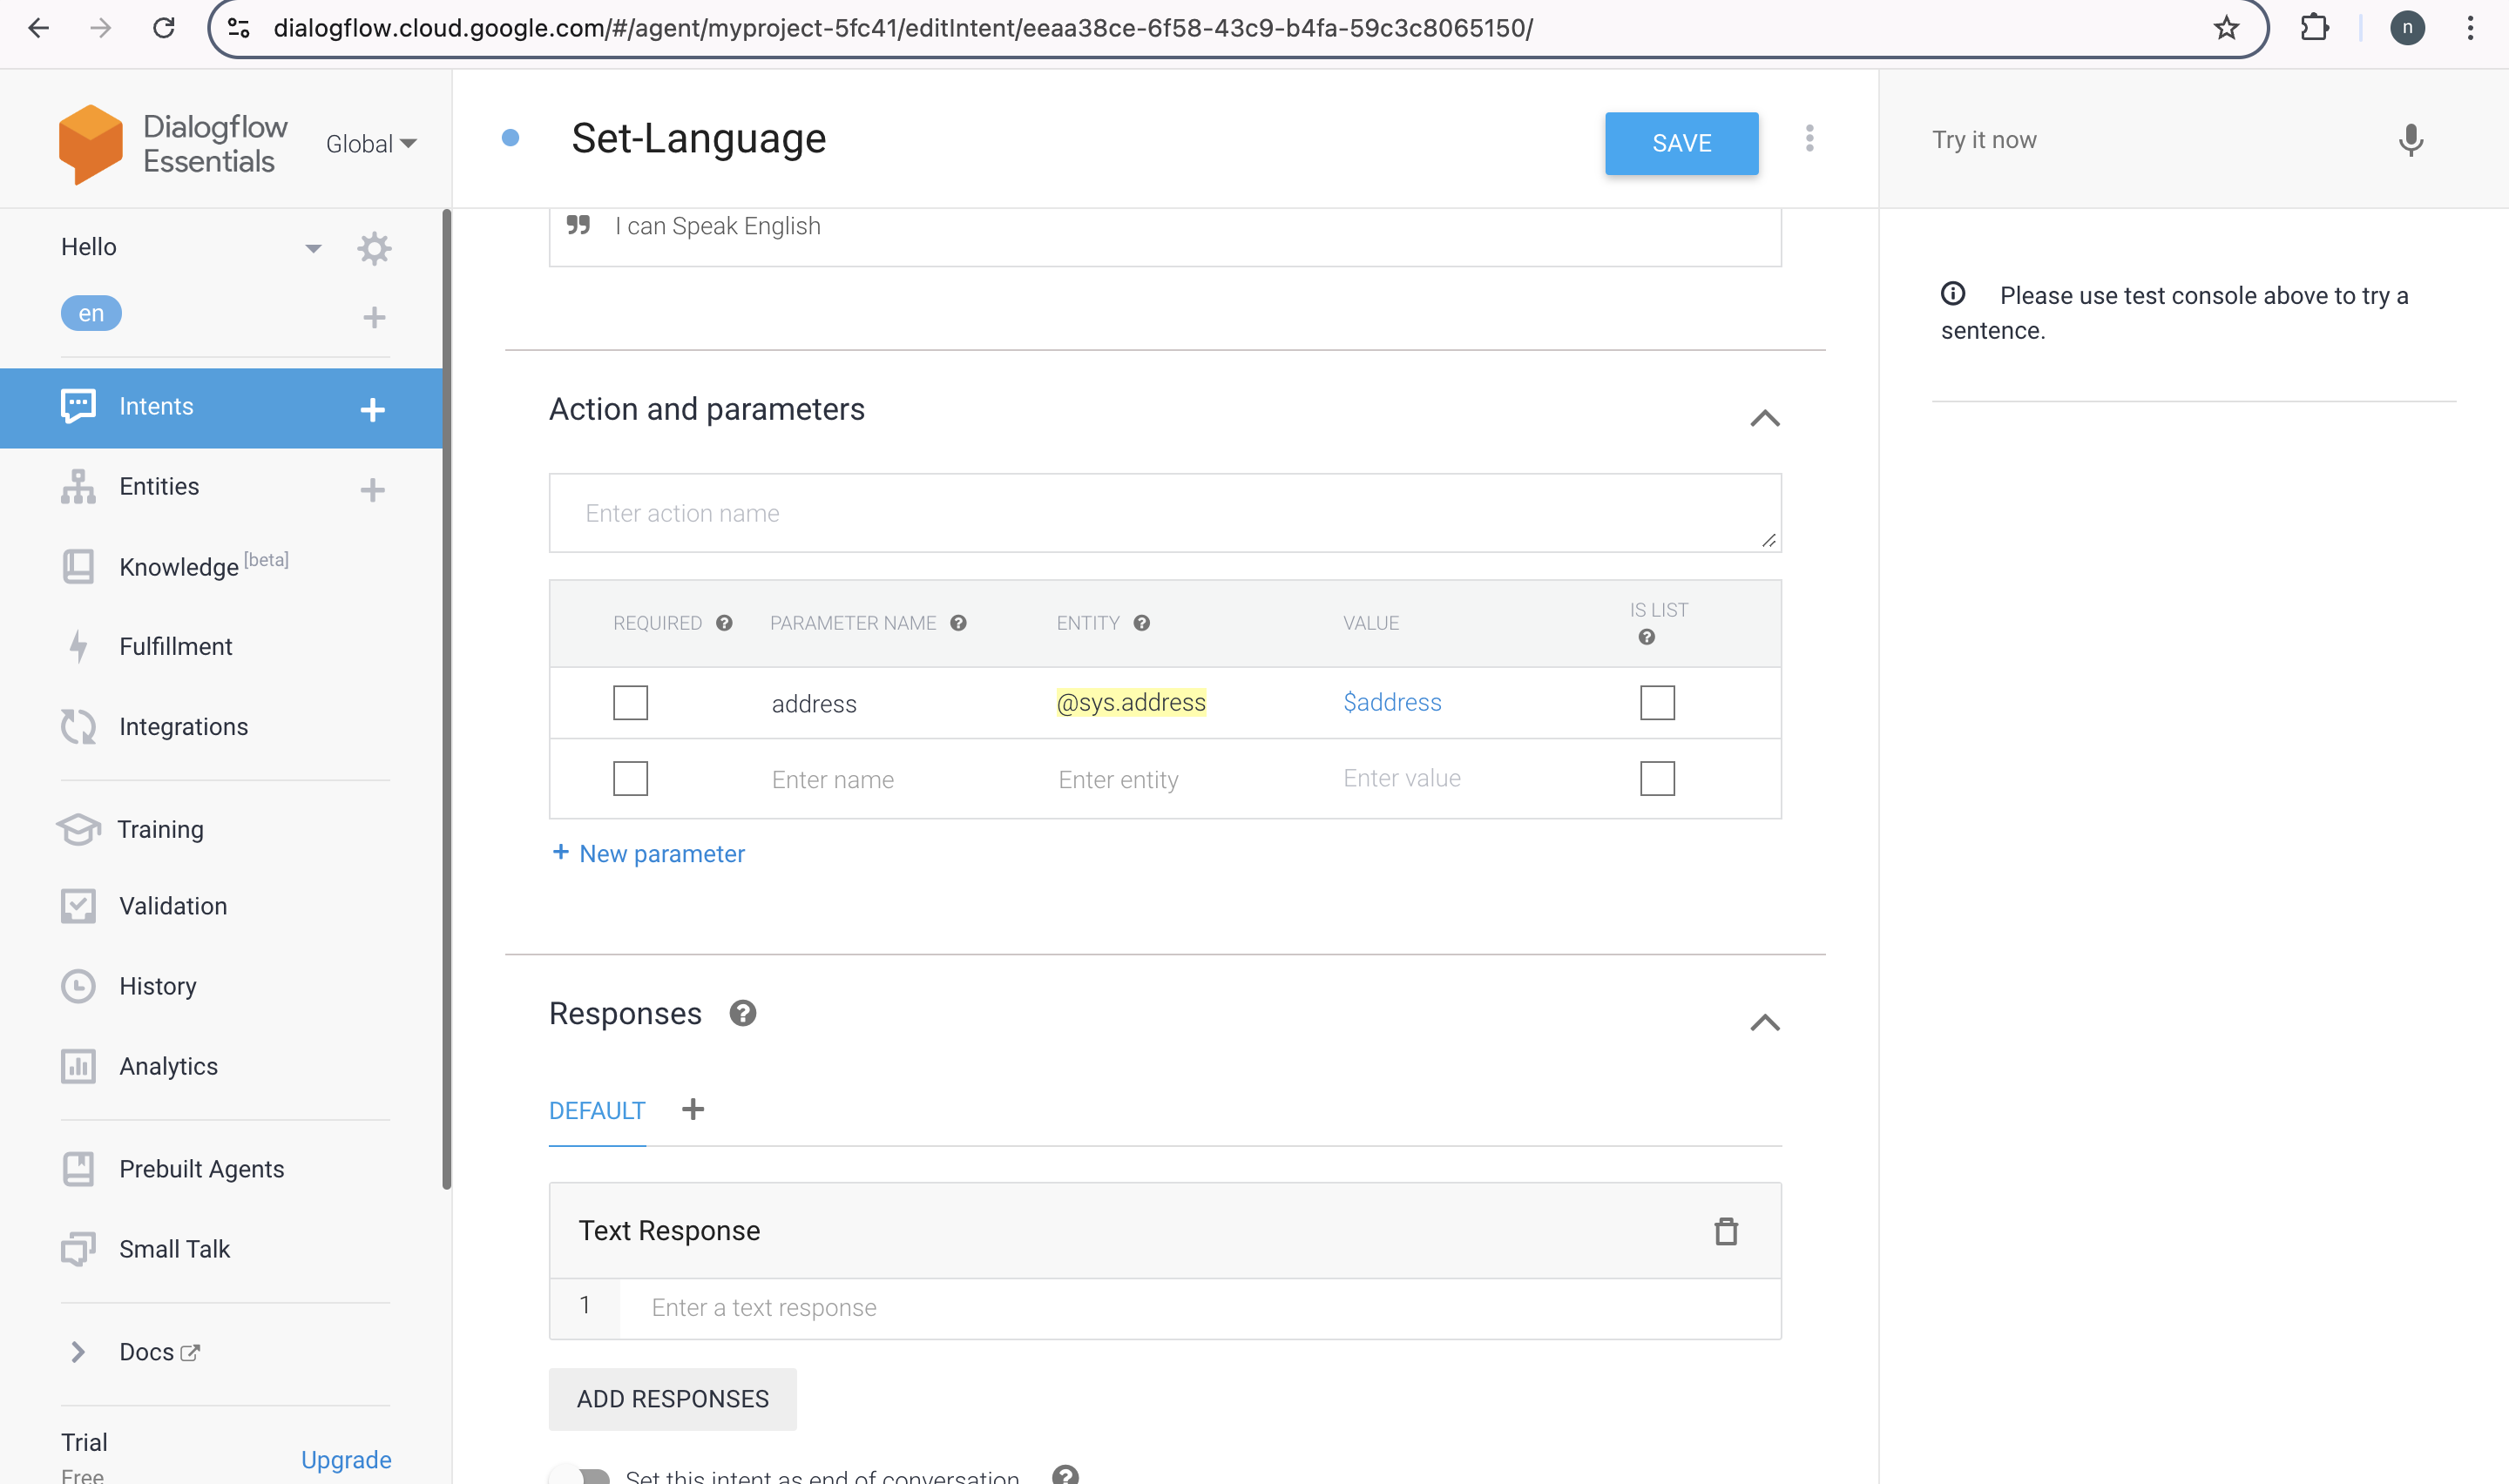The image size is (2509, 1484).
Task: Delete the Text Response block
Action: coord(1727,1230)
